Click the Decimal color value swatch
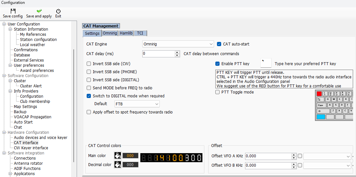356x177 pixels. point(130,165)
